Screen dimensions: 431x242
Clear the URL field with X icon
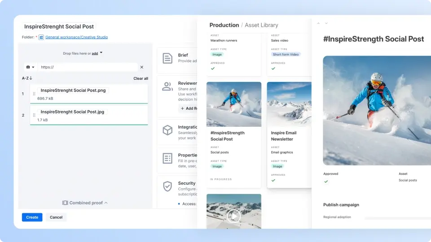tap(142, 67)
